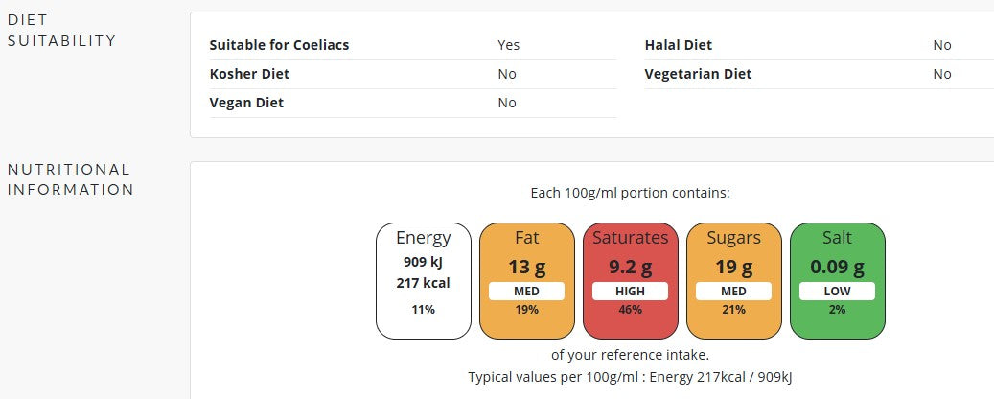This screenshot has height=399, width=994.
Task: Click the Vegan Diet row label
Action: [x=246, y=103]
